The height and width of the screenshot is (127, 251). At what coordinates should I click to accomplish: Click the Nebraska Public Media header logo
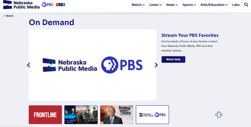21,5
